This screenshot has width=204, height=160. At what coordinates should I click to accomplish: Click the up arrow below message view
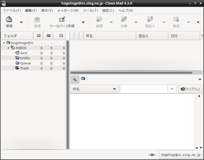coord(197,148)
